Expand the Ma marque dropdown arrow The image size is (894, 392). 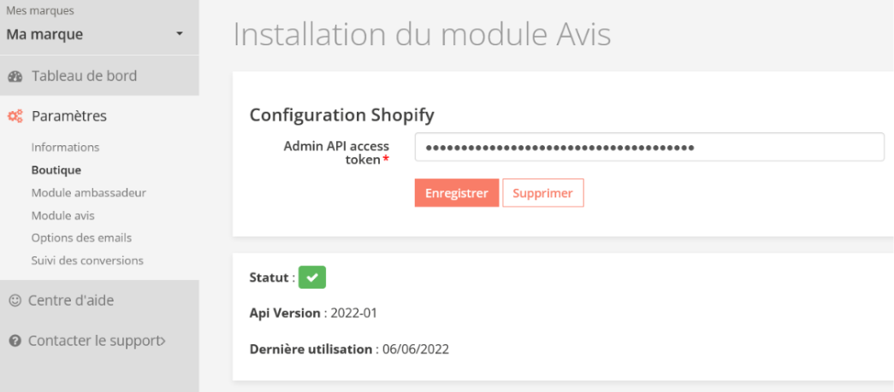tap(179, 34)
